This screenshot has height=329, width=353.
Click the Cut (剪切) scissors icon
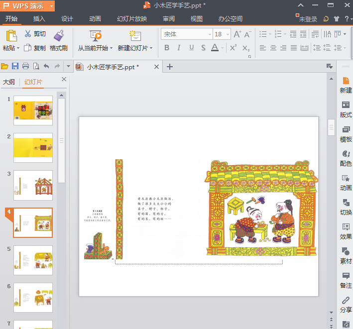[28, 34]
